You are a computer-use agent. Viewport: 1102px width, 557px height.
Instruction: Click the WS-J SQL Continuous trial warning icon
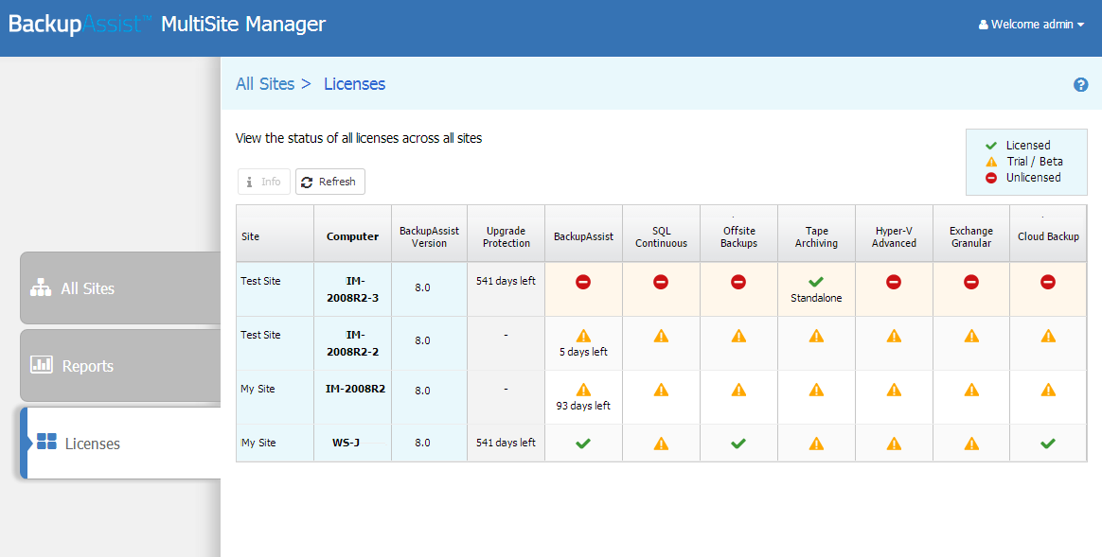pyautogui.click(x=661, y=444)
